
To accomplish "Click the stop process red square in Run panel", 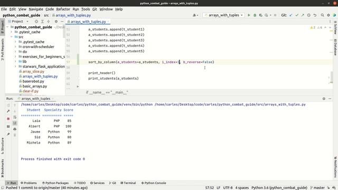I will (8, 119).
